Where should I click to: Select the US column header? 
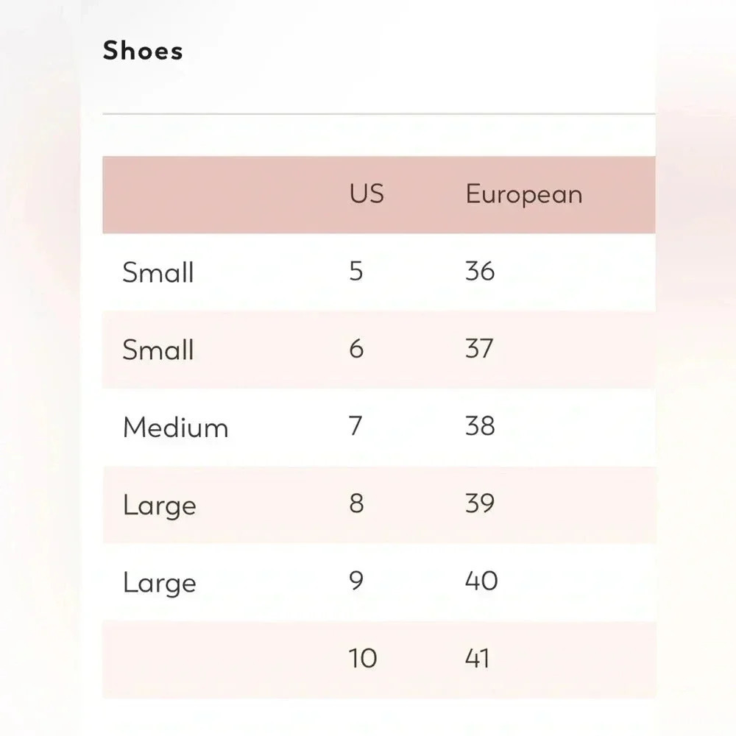coord(367,194)
